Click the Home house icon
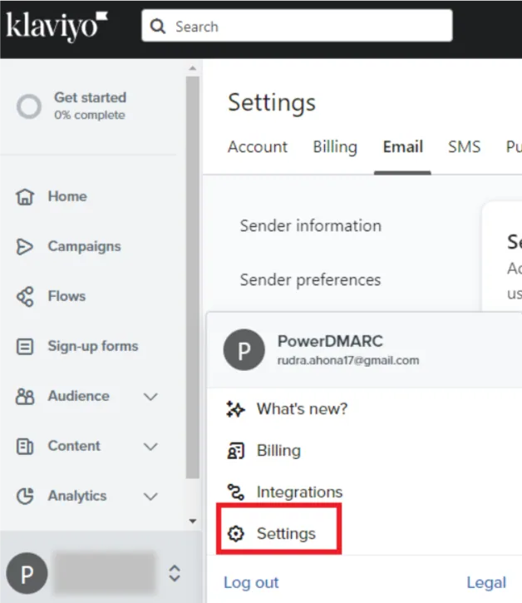This screenshot has width=522, height=603. click(25, 196)
